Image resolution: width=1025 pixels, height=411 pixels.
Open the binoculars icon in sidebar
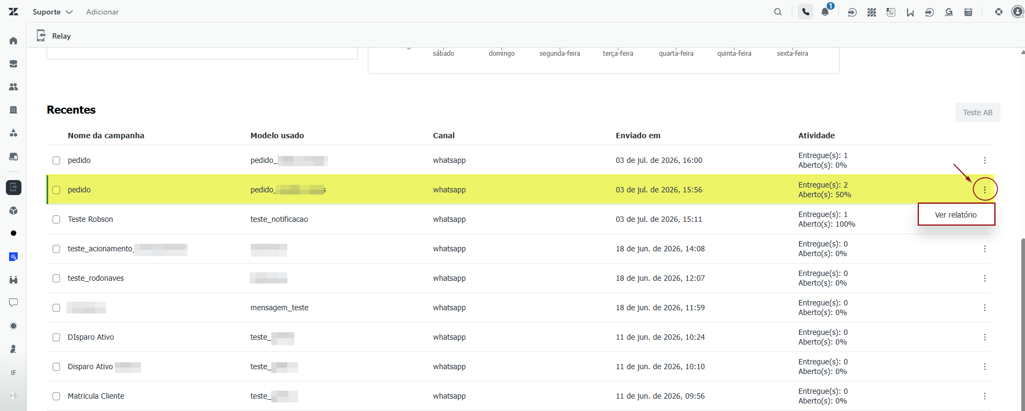(x=13, y=280)
